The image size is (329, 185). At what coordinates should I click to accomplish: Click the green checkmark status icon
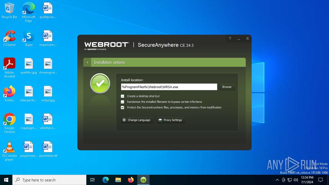coord(100,84)
